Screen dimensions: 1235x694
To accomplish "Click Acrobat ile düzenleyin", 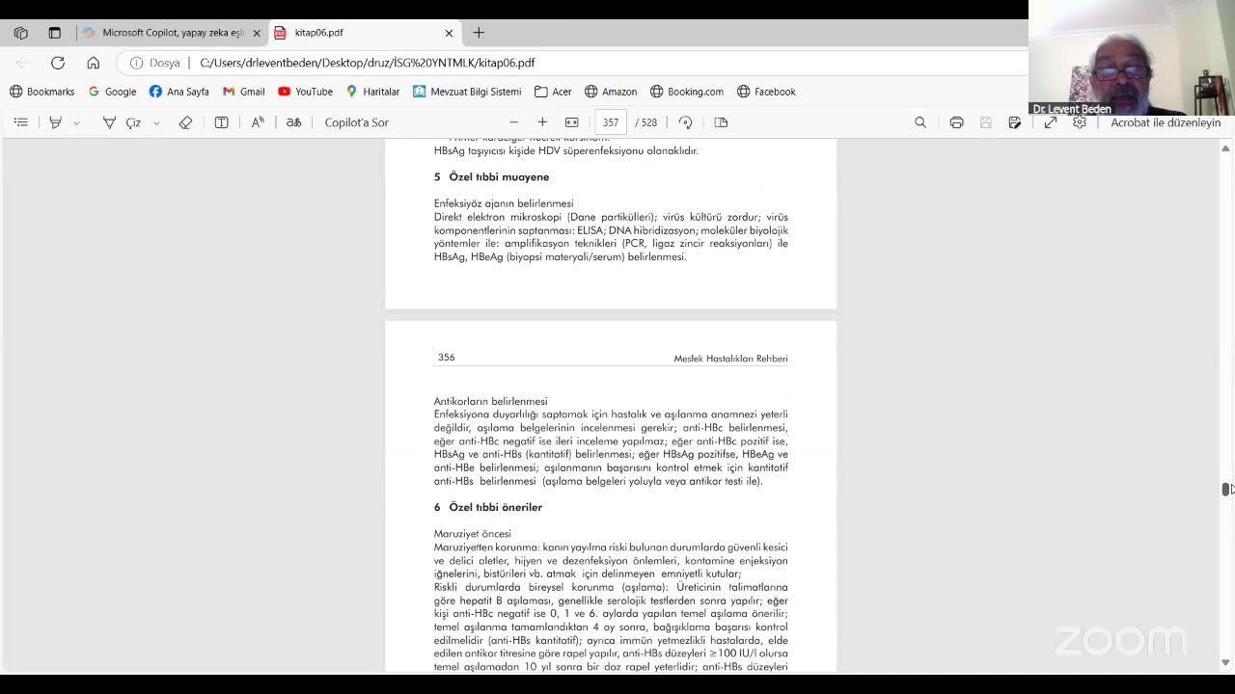I will (x=1166, y=122).
